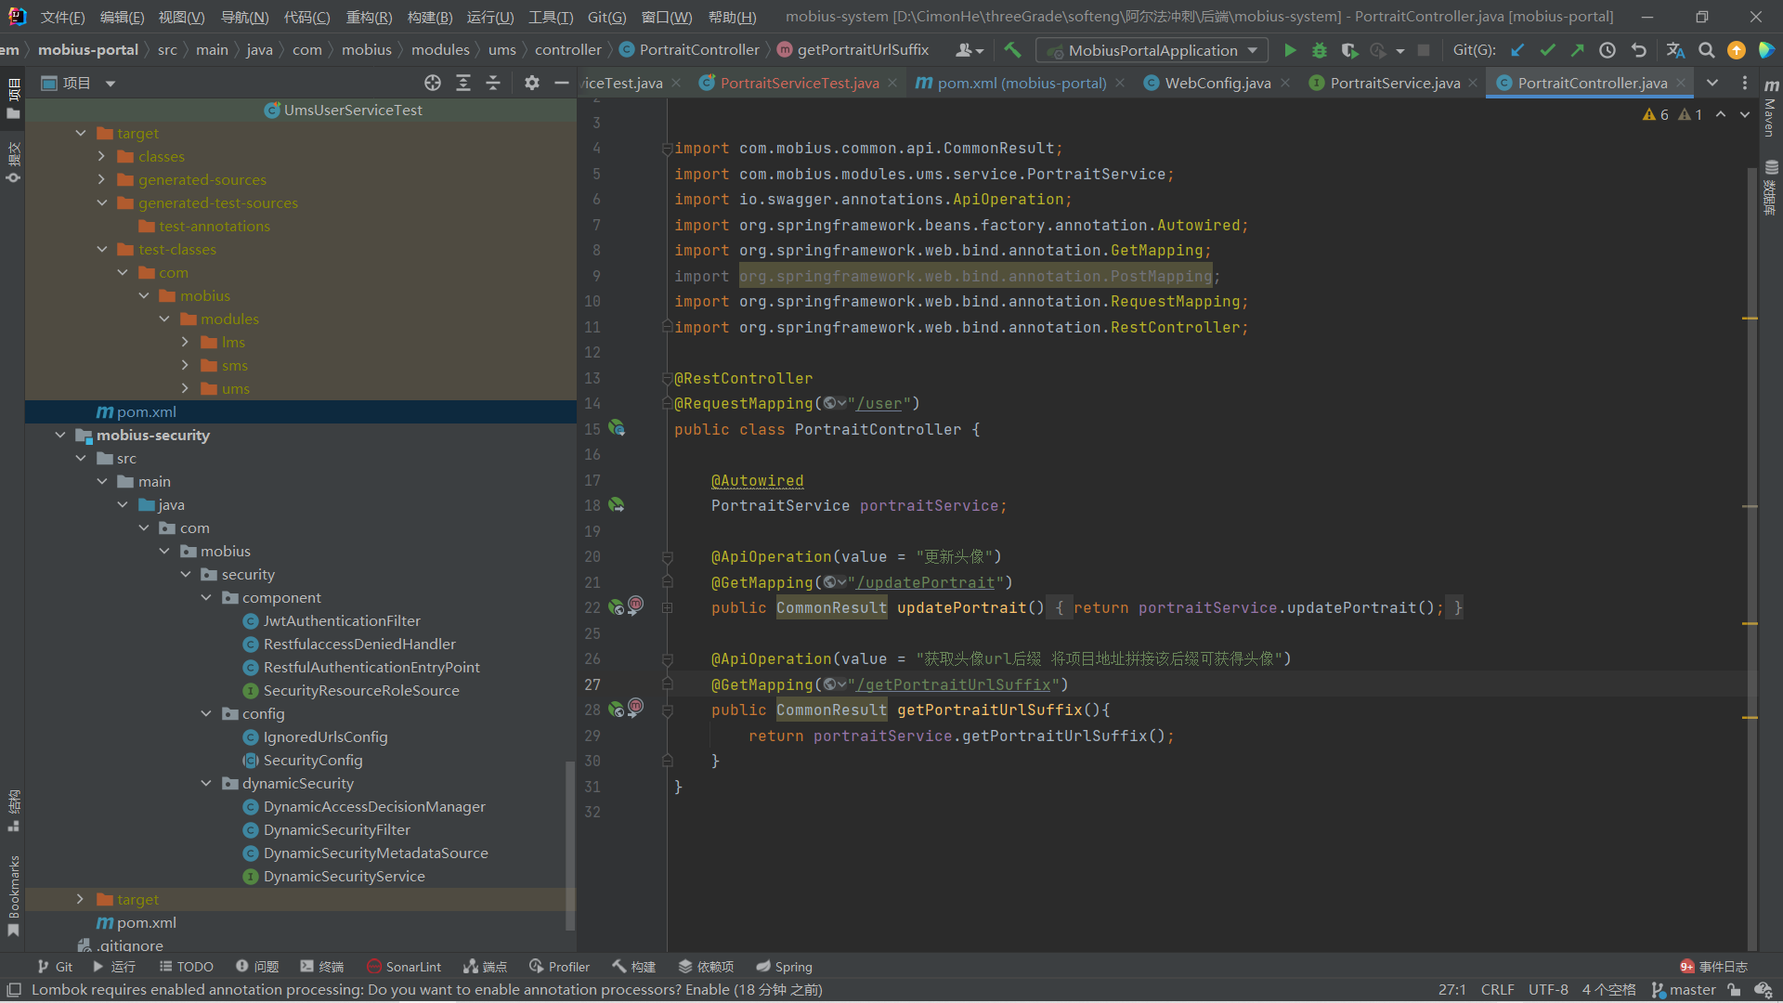Viewport: 1783px width, 1003px height.
Task: Open the Maven tool window
Action: click(1771, 108)
